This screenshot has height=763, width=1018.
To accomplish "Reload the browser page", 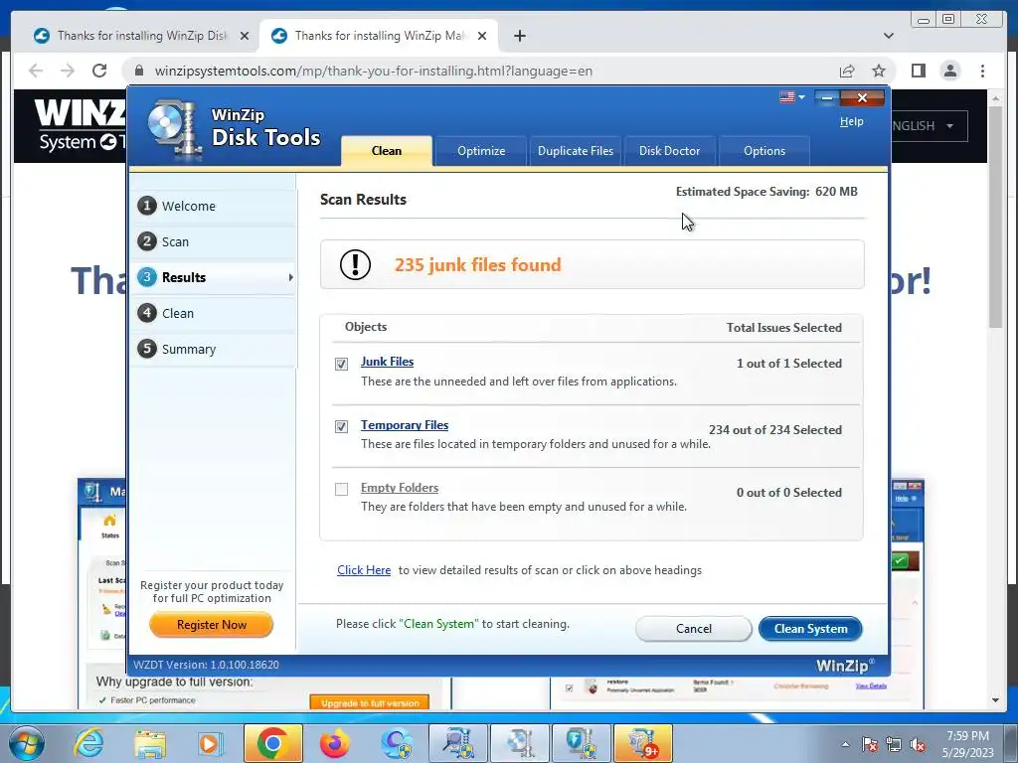I will [x=99, y=71].
